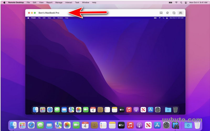Open the Manage menu
Image resolution: width=210 pixels, height=131 pixels.
click(x=59, y=2)
